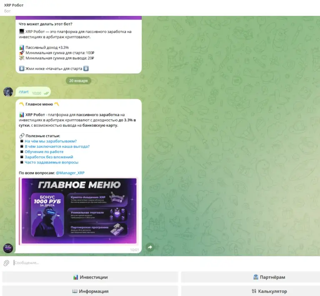Click the 10:01 timestamp of bot message
This screenshot has height=296, width=320.
(134, 250)
